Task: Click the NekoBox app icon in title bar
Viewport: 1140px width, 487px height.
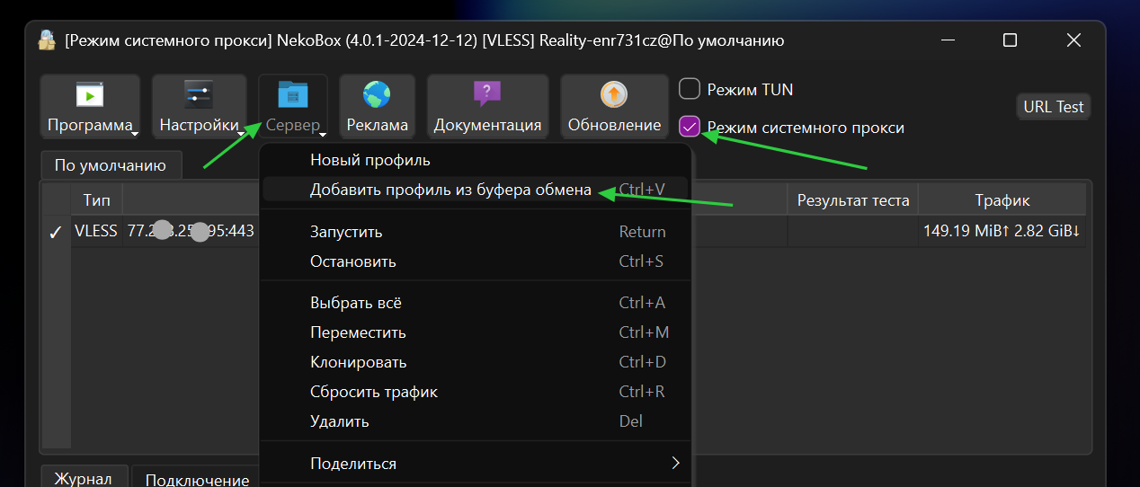Action: click(47, 40)
